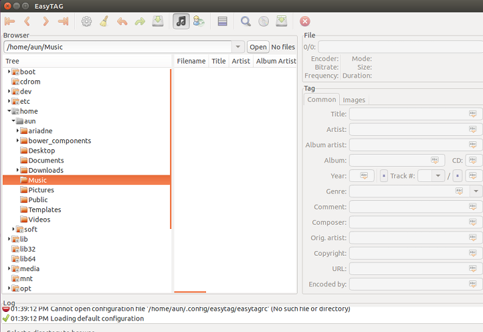Switch to artist and album view icon

coord(199,21)
